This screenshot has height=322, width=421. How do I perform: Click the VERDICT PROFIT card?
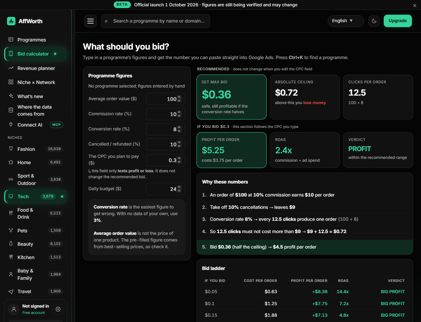click(378, 150)
